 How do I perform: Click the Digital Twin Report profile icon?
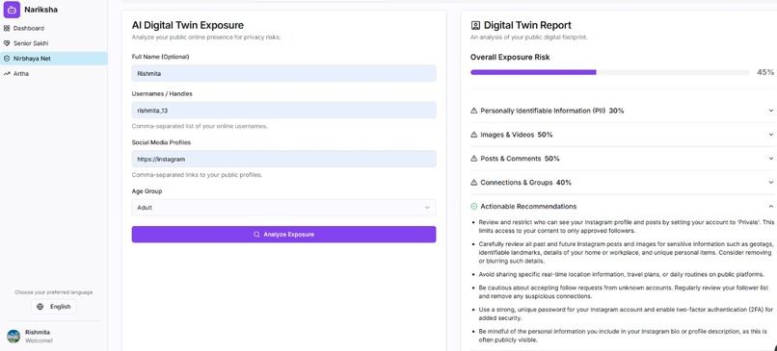pyautogui.click(x=475, y=25)
